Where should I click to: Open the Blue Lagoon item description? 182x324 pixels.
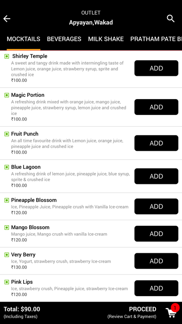[x=71, y=177]
